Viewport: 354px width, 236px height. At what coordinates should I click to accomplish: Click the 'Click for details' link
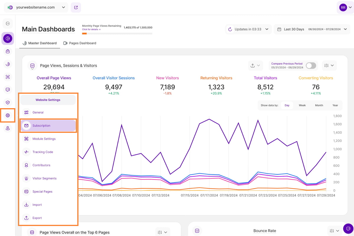[x=91, y=29]
